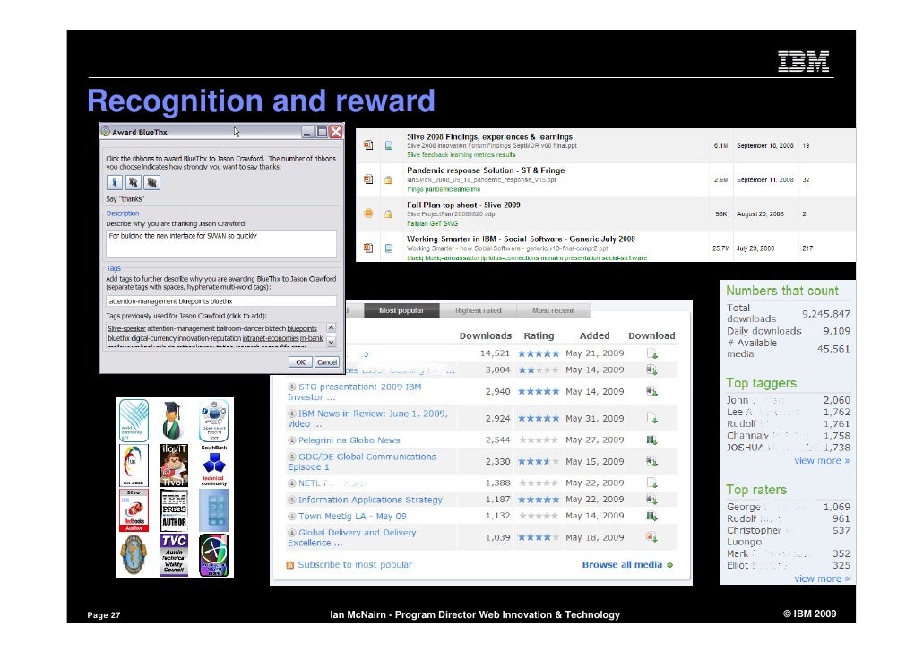Click Subscribe to most popular feed link

[x=355, y=564]
